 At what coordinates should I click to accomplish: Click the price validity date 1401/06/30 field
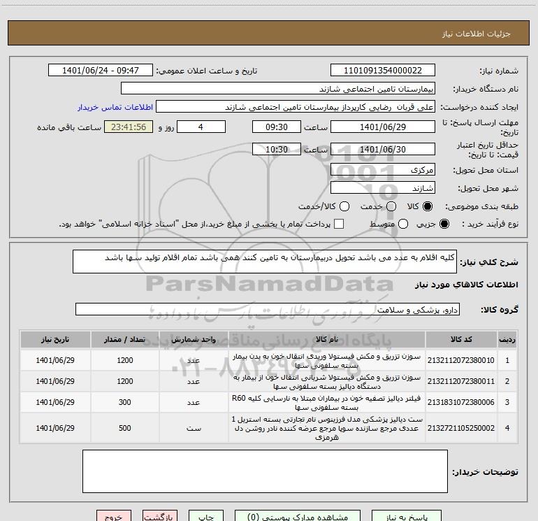click(383, 149)
